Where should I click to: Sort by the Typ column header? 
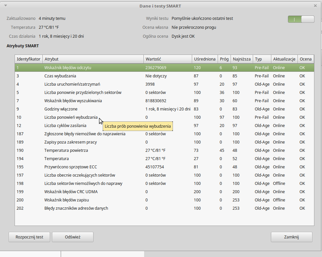pos(262,59)
